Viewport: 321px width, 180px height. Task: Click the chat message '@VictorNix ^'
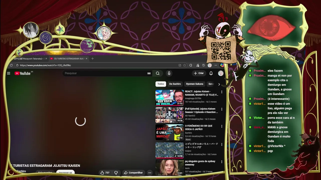[x=276, y=146]
